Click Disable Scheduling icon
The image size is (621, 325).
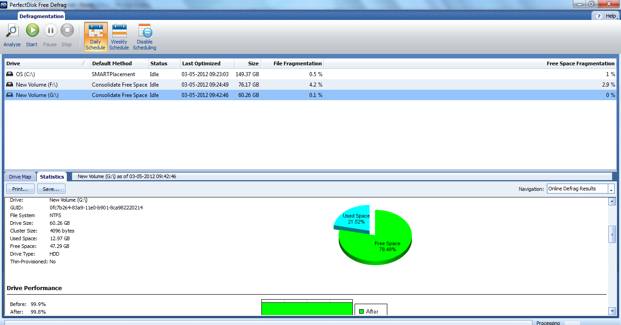(x=145, y=31)
